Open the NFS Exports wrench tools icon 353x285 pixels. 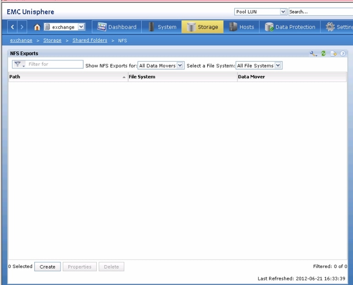[x=313, y=54]
